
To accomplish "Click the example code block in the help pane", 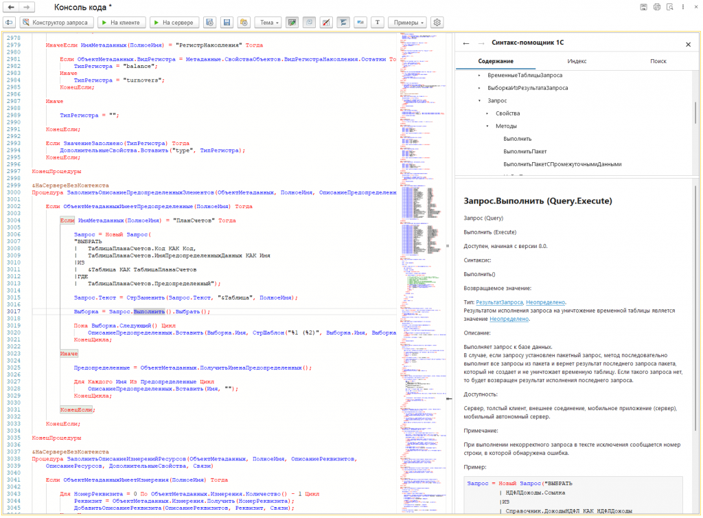I will click(x=573, y=495).
